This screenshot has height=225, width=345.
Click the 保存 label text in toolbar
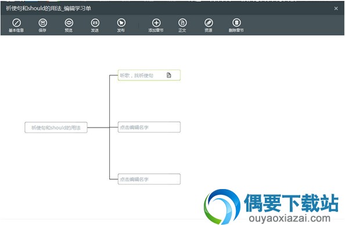coord(42,30)
